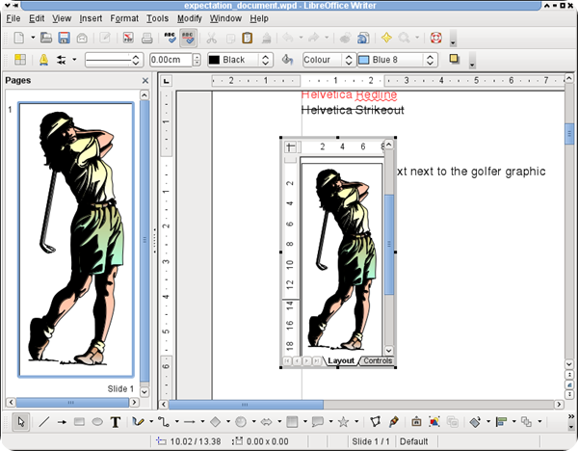
Task: Open Help via the lifebuoy icon
Action: (435, 38)
